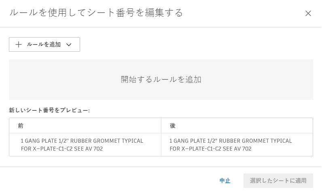322x194 pixels.
Task: Select the 前 column header
Action: point(21,126)
